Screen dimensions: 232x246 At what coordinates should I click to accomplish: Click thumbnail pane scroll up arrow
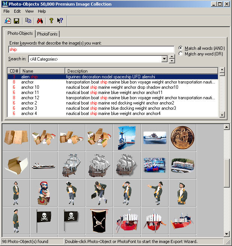tap(226, 127)
